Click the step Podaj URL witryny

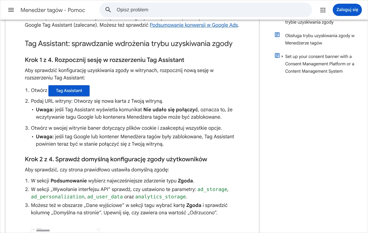coord(97,101)
